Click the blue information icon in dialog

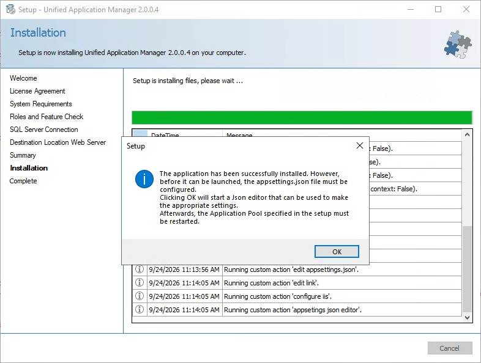point(144,179)
